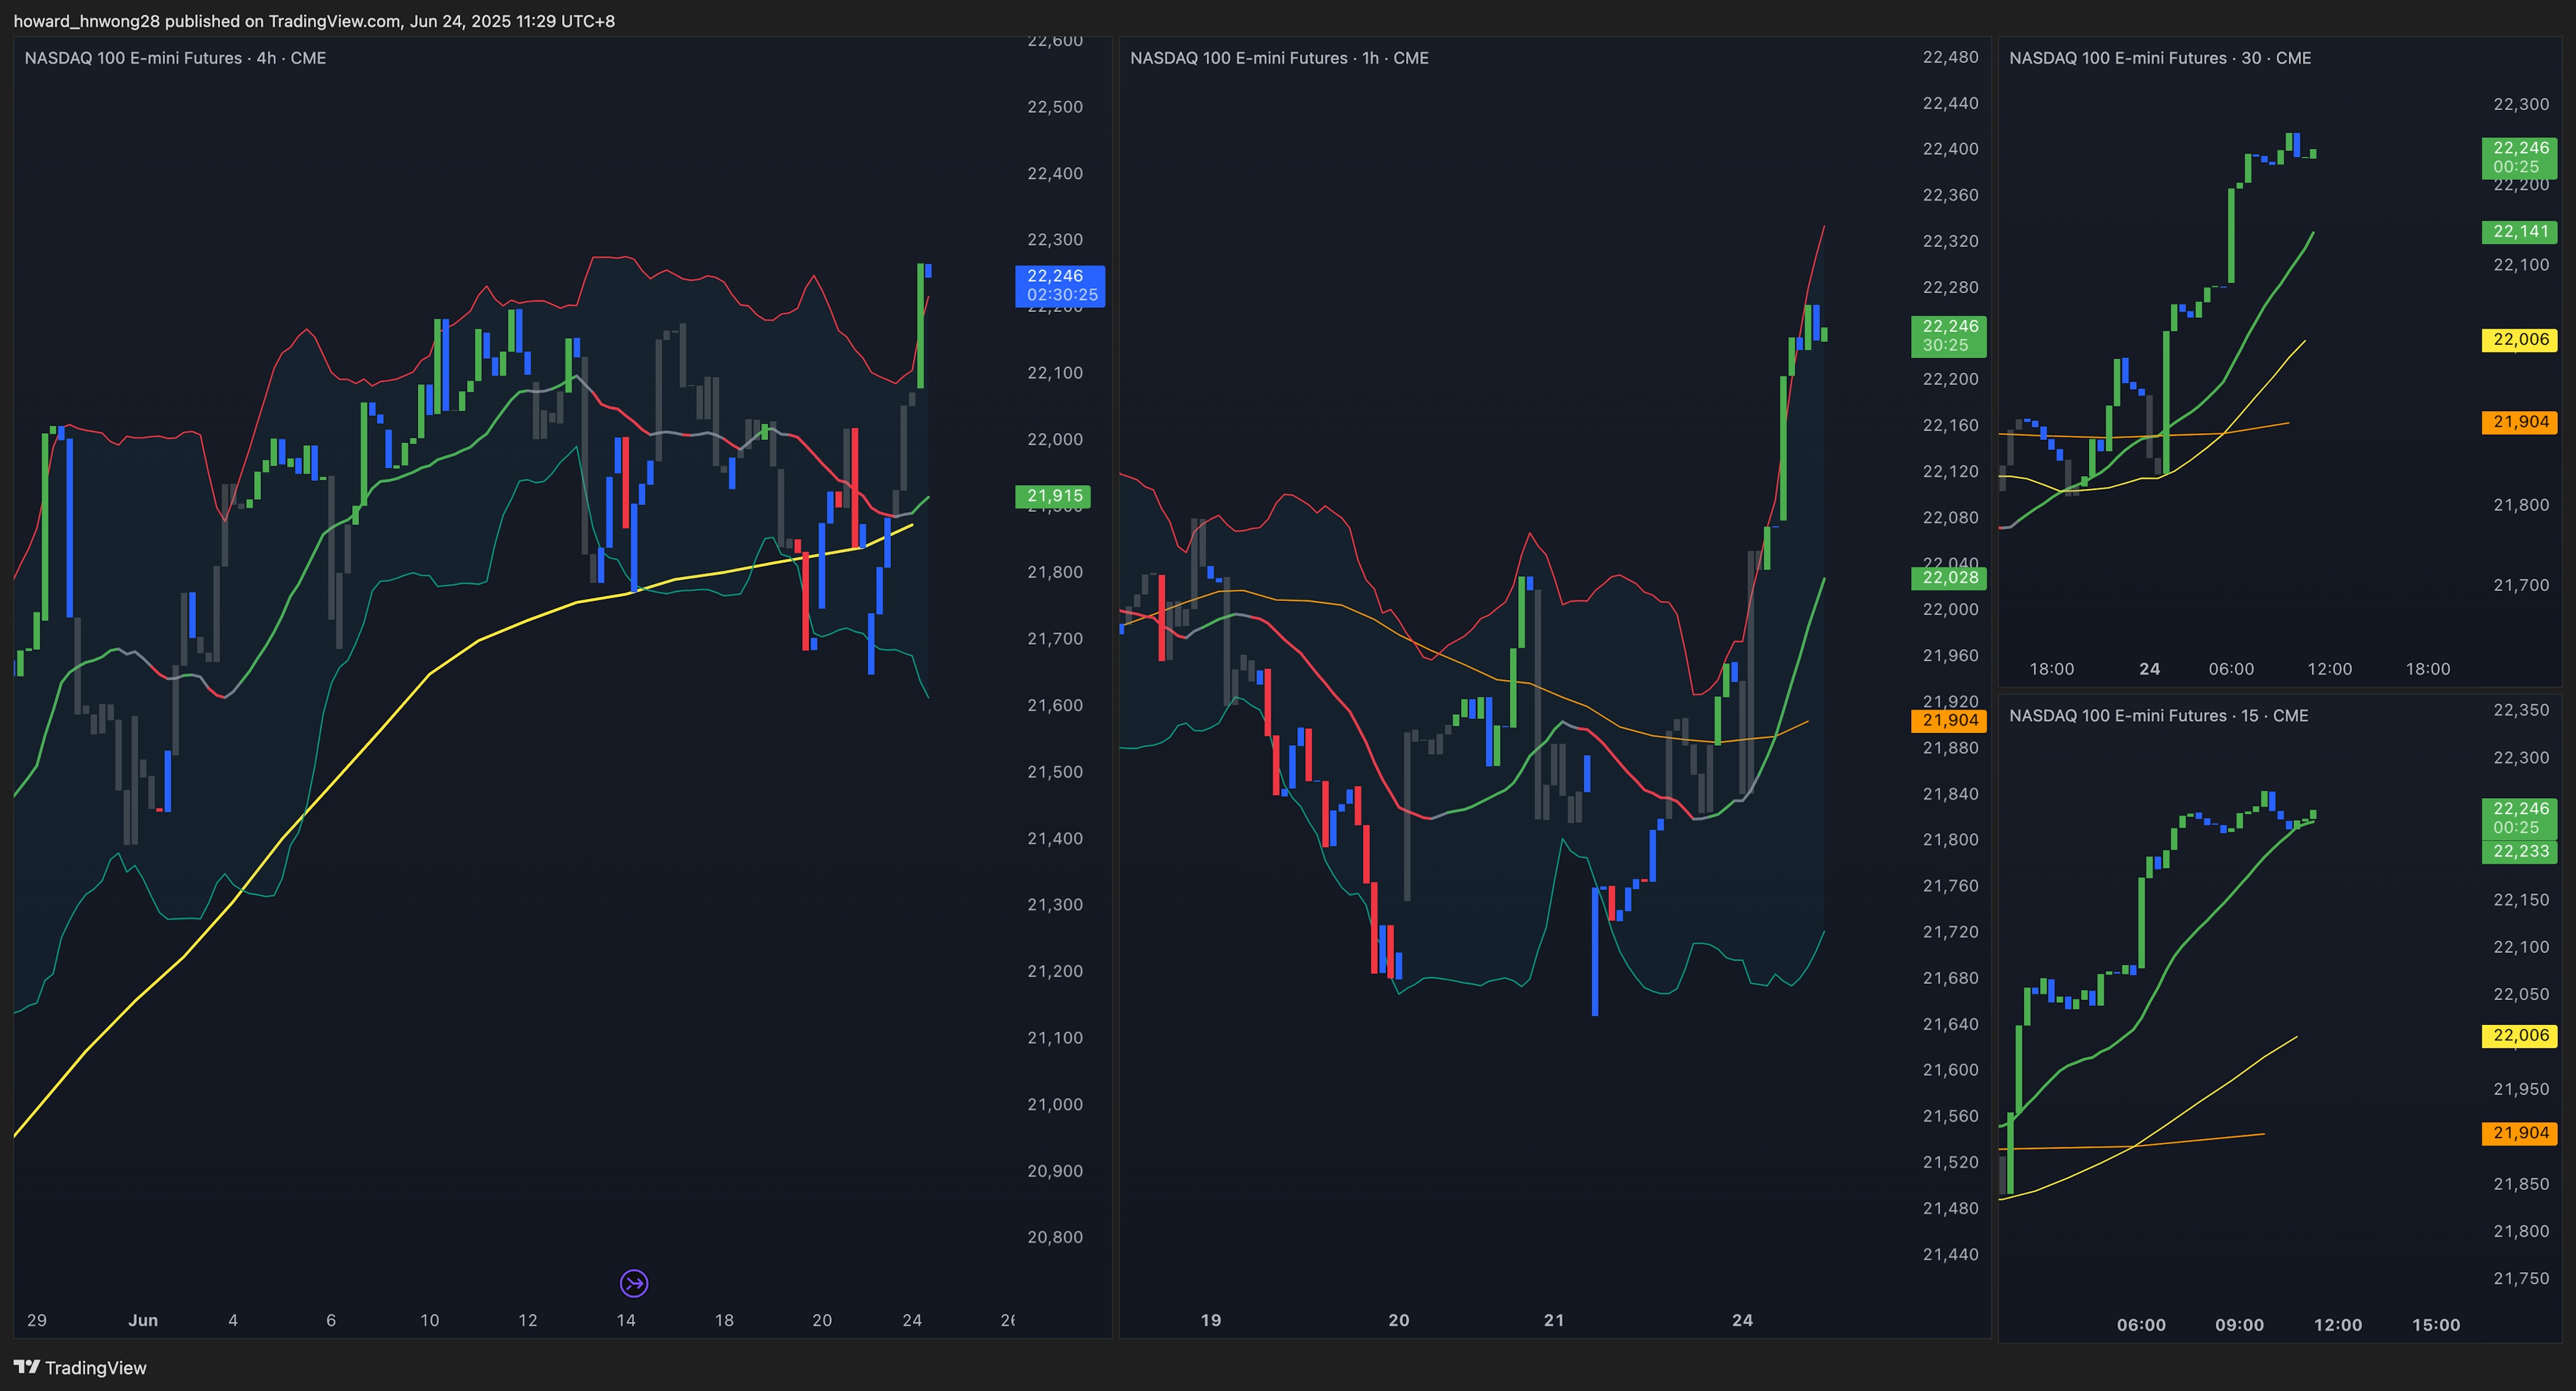Click the blue 22,246 price label on 4h chart
The image size is (2576, 1391).
pyautogui.click(x=1060, y=285)
